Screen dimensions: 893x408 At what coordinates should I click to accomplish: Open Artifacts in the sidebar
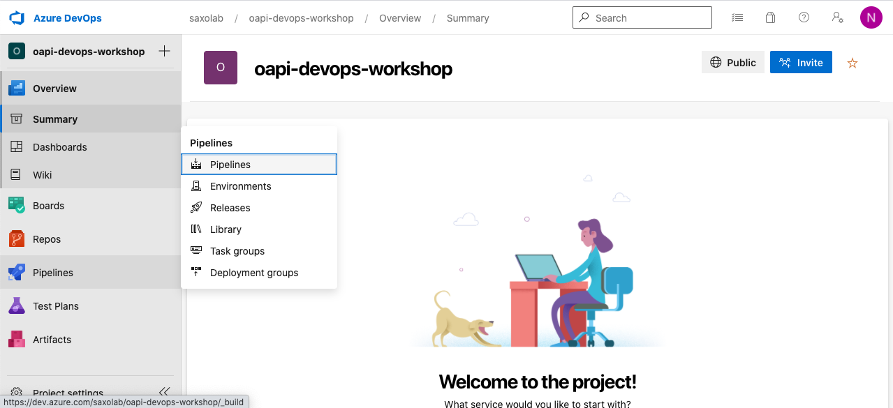click(x=91, y=340)
